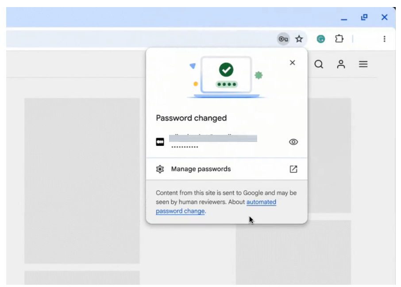The width and height of the screenshot is (401, 287).
Task: Select the masked password dots field
Action: [185, 147]
